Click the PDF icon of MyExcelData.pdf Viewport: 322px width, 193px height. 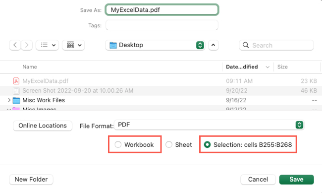(16, 81)
